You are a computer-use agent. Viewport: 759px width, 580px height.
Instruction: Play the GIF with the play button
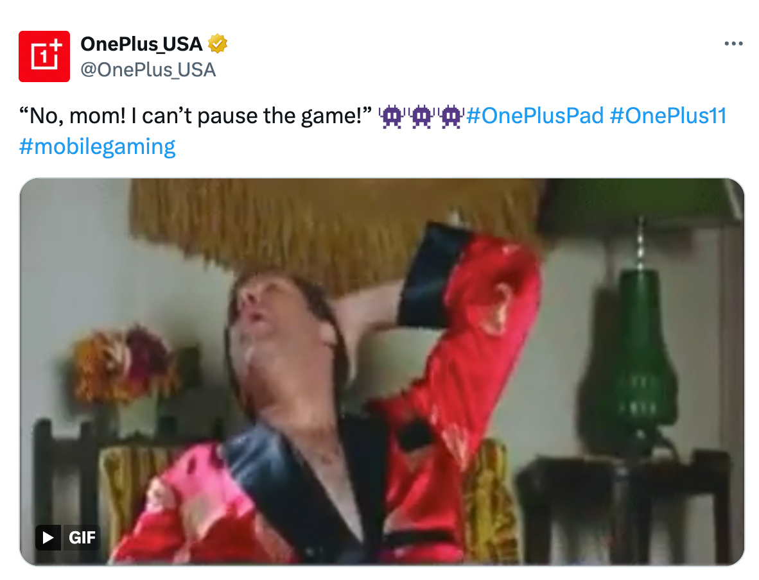coord(48,538)
